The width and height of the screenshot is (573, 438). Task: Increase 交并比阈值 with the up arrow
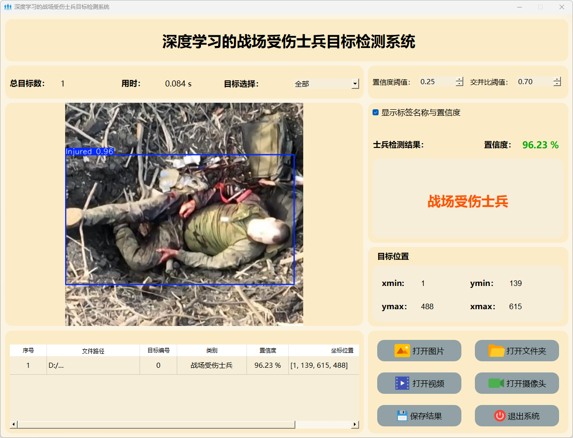click(x=557, y=80)
